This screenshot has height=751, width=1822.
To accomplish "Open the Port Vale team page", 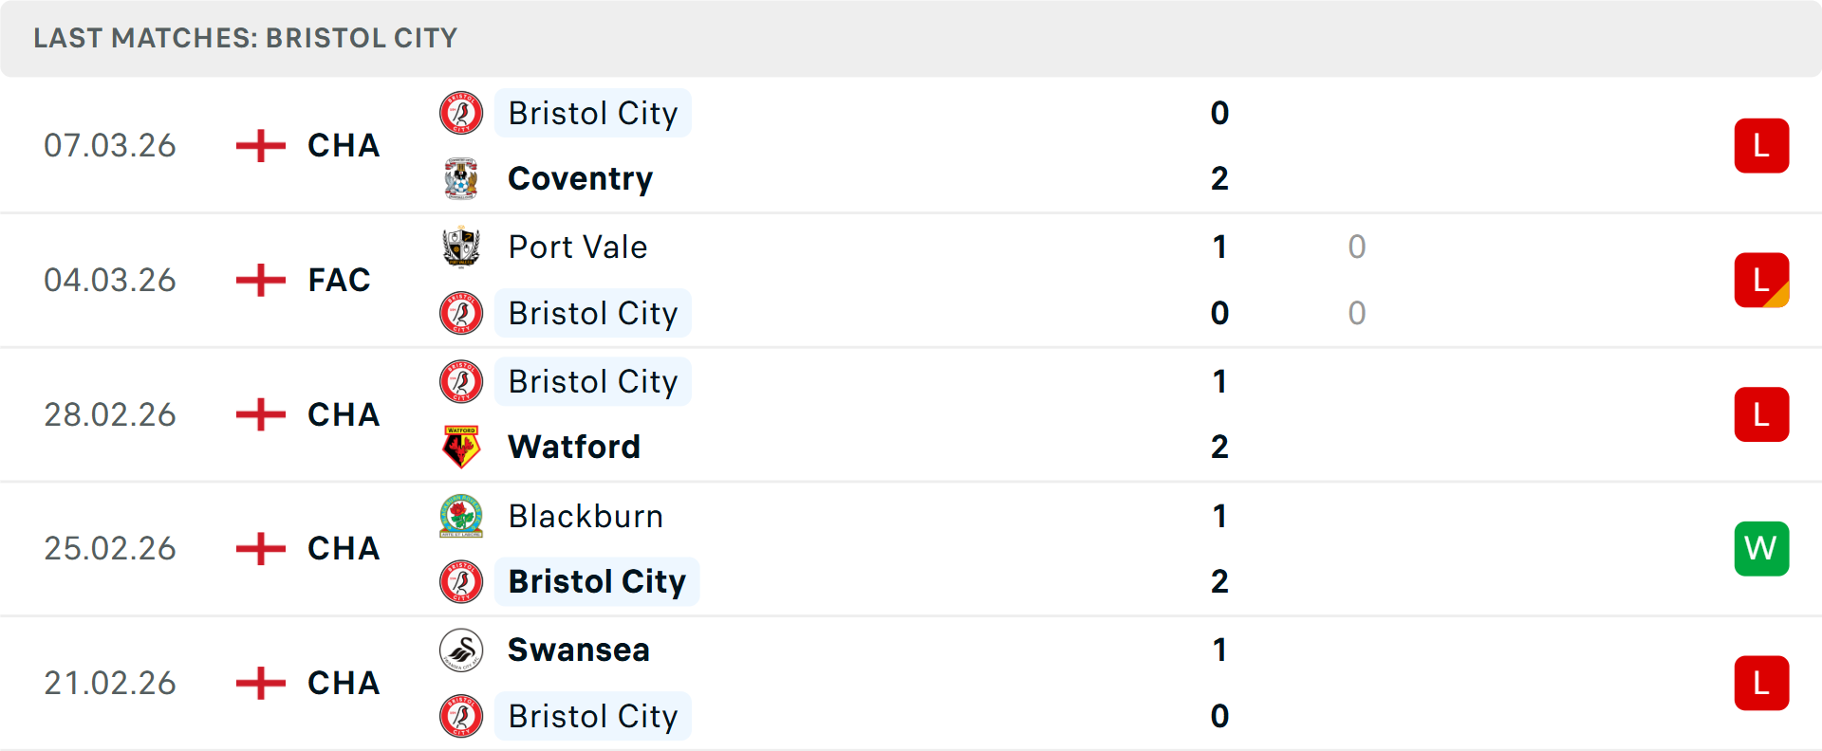I will click(x=578, y=247).
